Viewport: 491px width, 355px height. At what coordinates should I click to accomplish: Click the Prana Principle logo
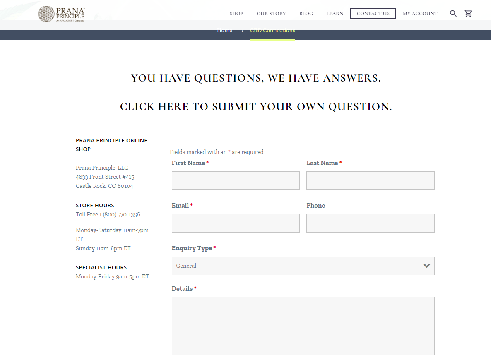(61, 14)
